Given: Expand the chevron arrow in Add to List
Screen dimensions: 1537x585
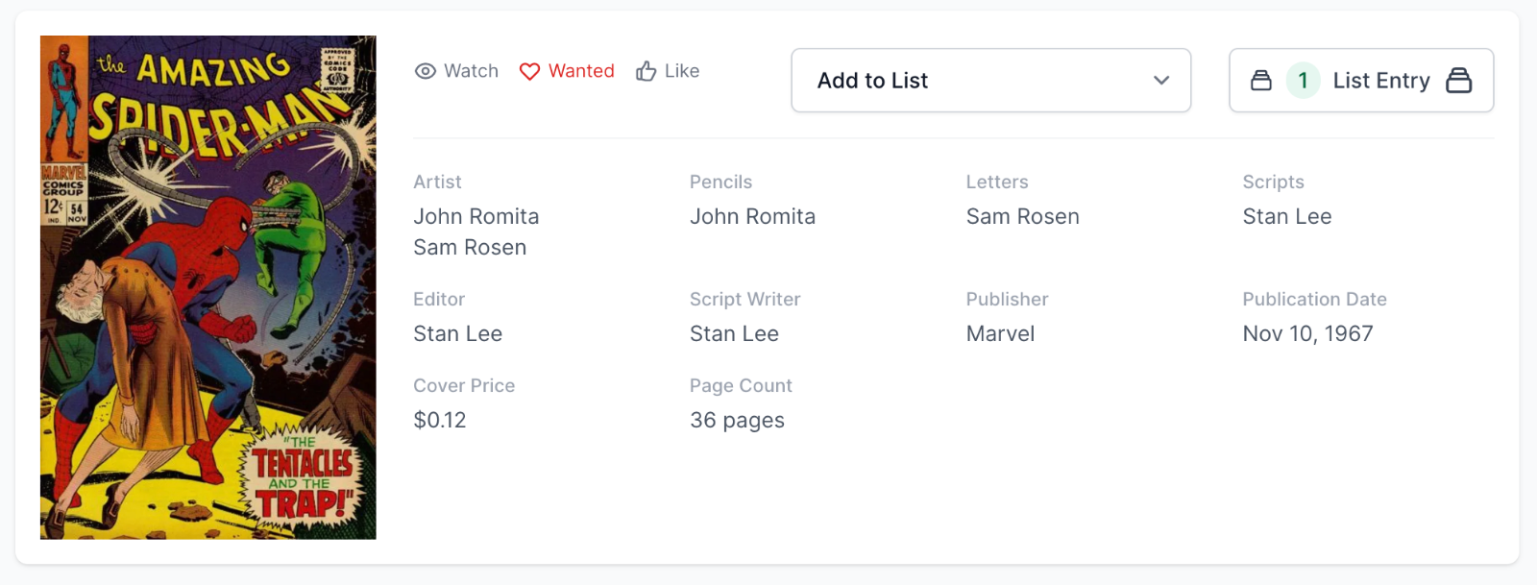Looking at the screenshot, I should pyautogui.click(x=1161, y=81).
